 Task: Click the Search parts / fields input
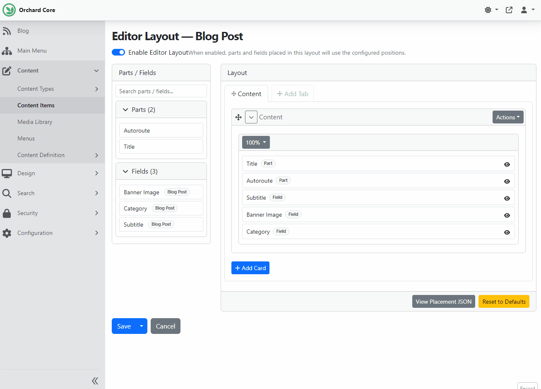tap(161, 91)
